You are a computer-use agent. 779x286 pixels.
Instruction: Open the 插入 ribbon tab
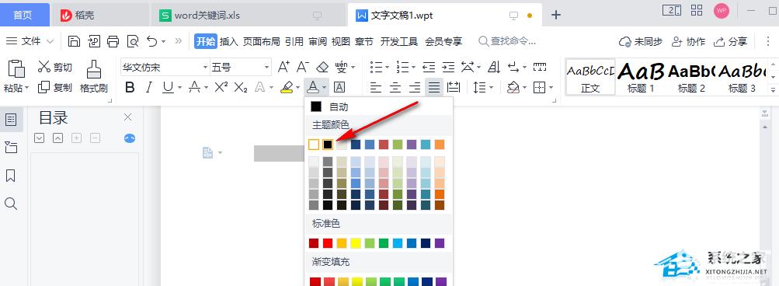[229, 41]
